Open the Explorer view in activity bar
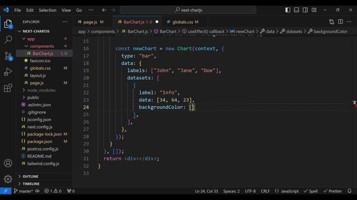The image size is (357, 200). point(8,24)
